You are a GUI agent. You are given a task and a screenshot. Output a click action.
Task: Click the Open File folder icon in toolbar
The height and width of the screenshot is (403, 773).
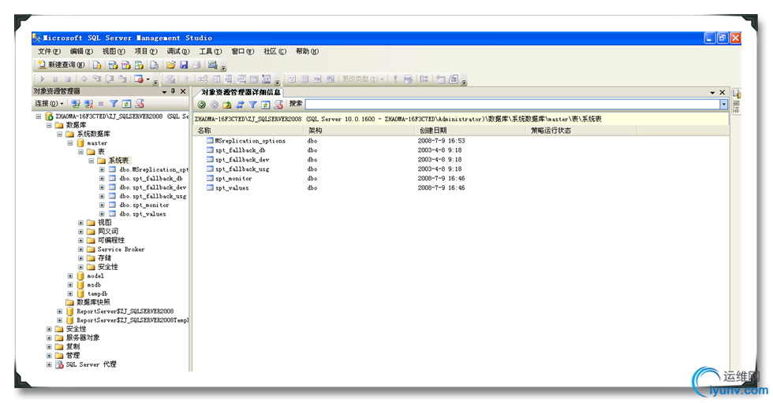[x=170, y=65]
